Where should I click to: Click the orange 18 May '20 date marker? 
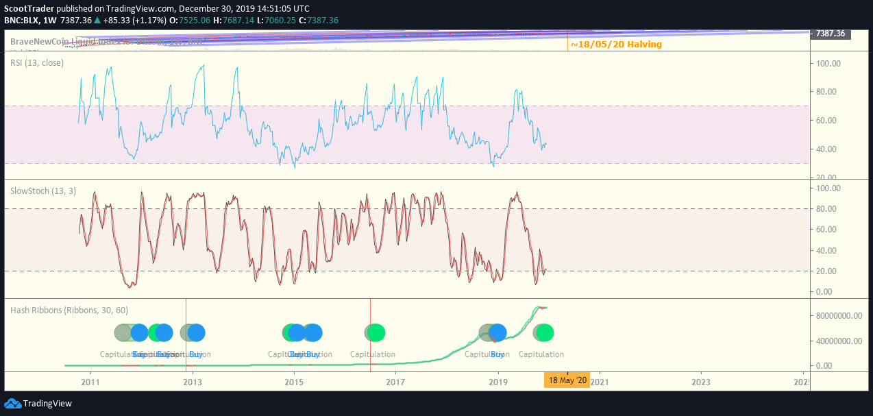567,380
